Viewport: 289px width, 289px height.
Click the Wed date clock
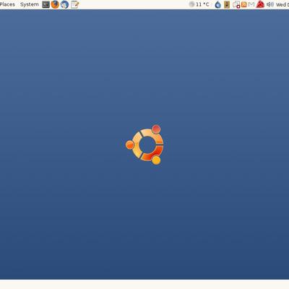282,4
